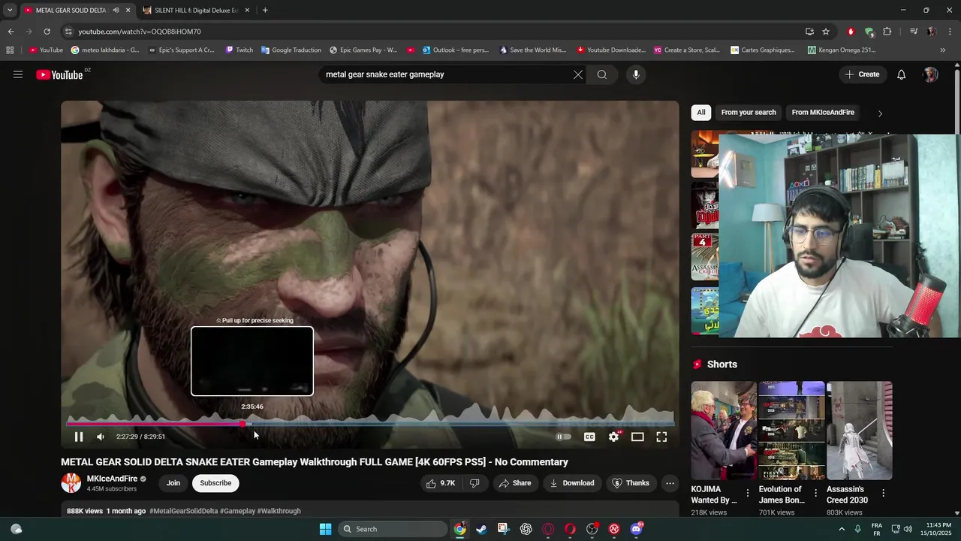Show more filter chips with arrow
The width and height of the screenshot is (961, 541).
pos(880,113)
